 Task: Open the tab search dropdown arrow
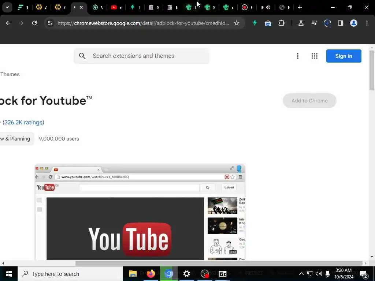pos(7,7)
